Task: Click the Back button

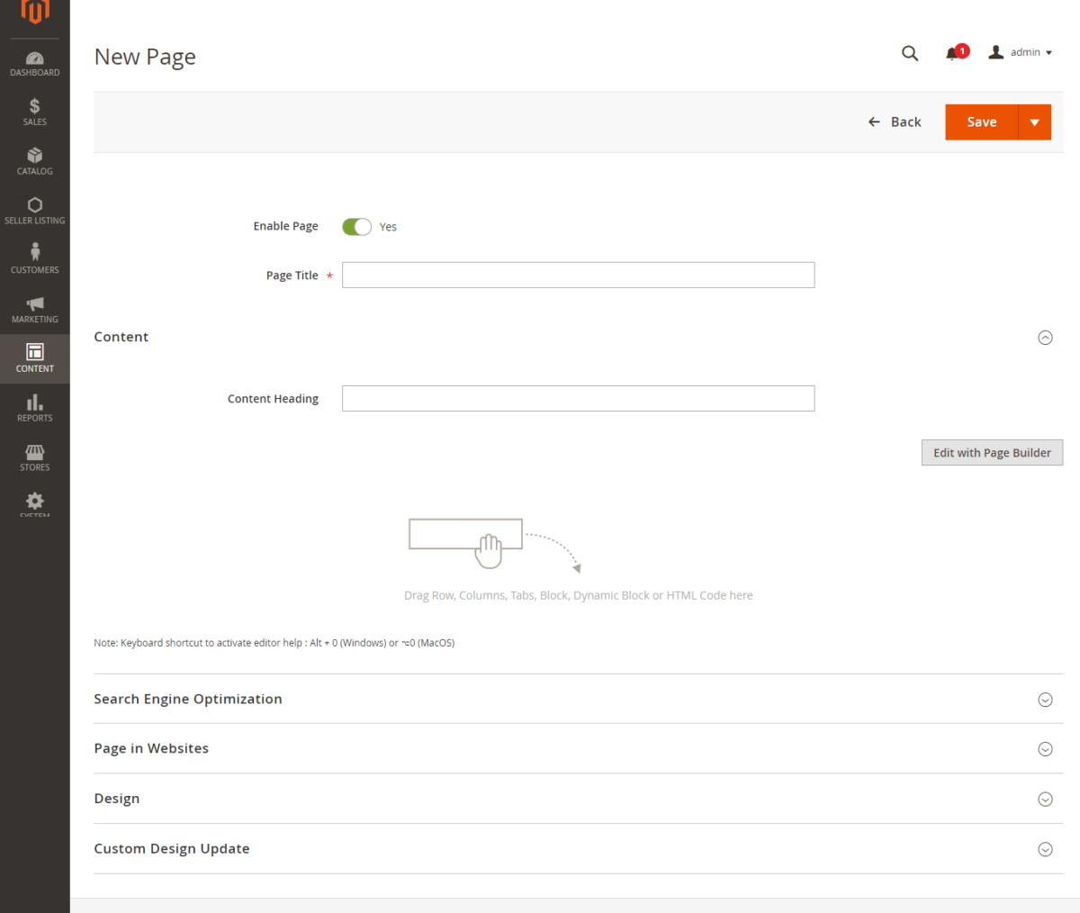Action: [x=895, y=122]
